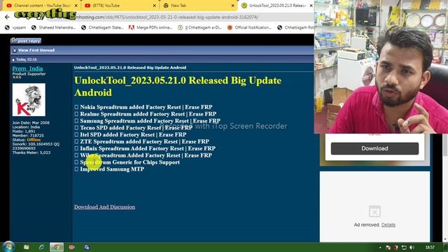Launch Internet Explorer from the taskbar
The image size is (448, 252).
pos(42,247)
